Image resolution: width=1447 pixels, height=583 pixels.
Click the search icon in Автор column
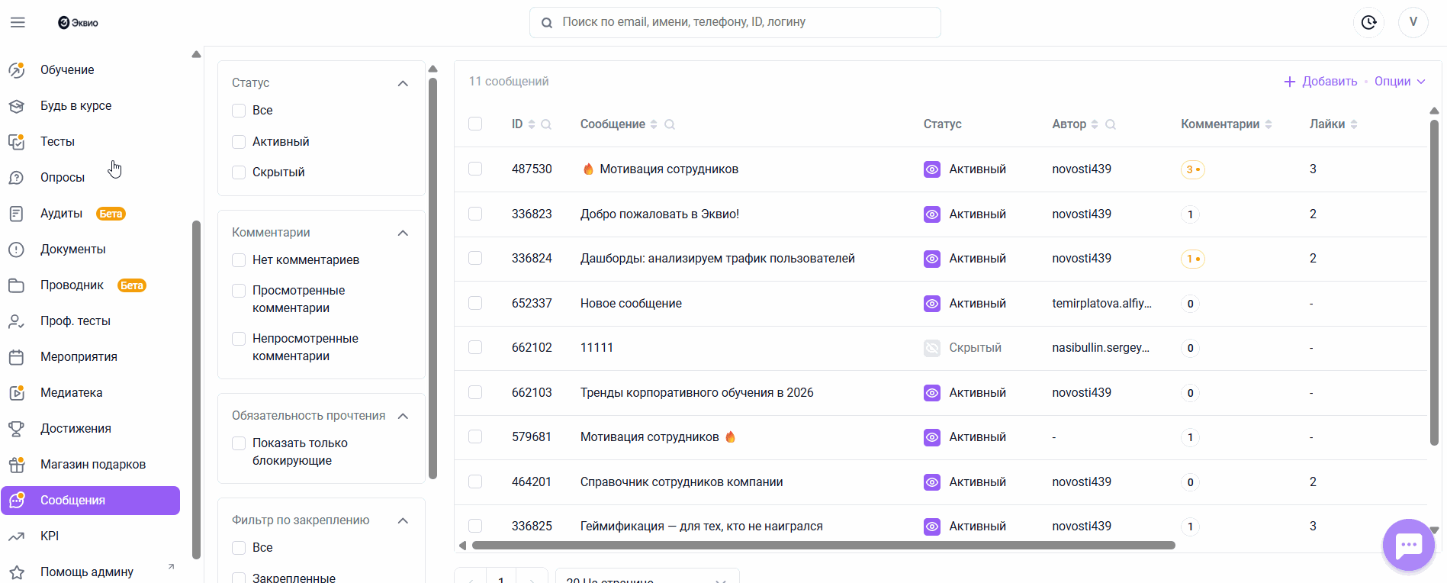[1111, 124]
